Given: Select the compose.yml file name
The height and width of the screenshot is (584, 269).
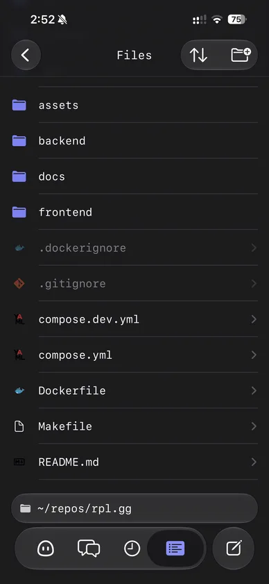Looking at the screenshot, I should point(76,355).
